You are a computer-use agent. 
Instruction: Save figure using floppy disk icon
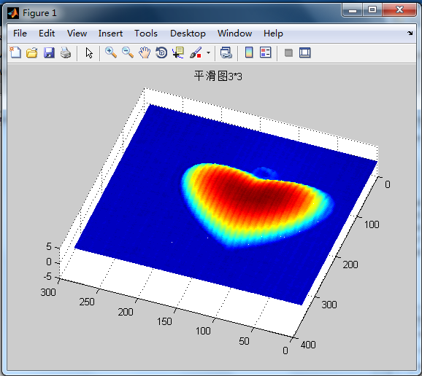pyautogui.click(x=49, y=52)
